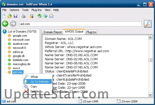Switch to the Domain Report tab
The image size is (155, 105).
pyautogui.click(x=53, y=32)
